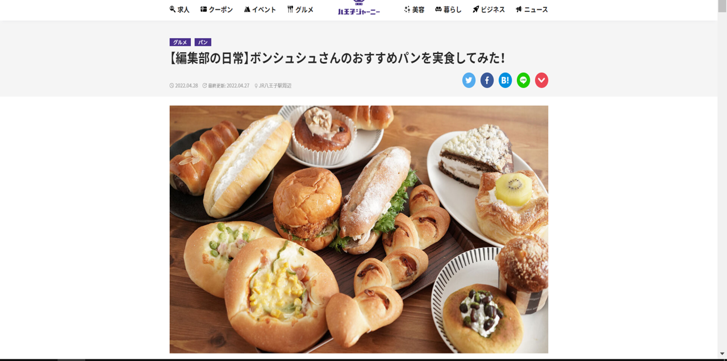Go to グルメ navigation item

[x=300, y=10]
